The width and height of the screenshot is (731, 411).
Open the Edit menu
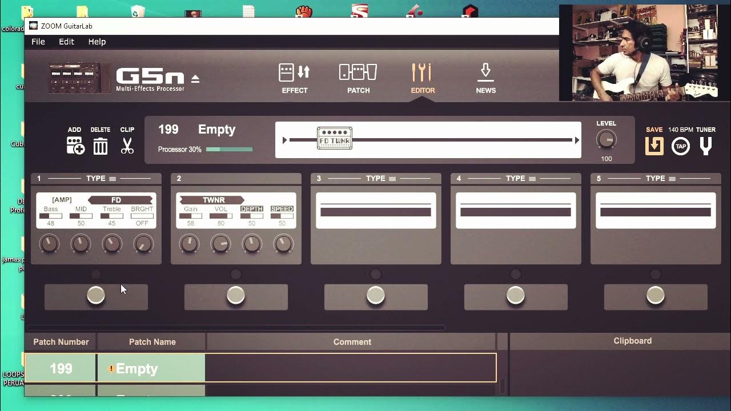66,42
